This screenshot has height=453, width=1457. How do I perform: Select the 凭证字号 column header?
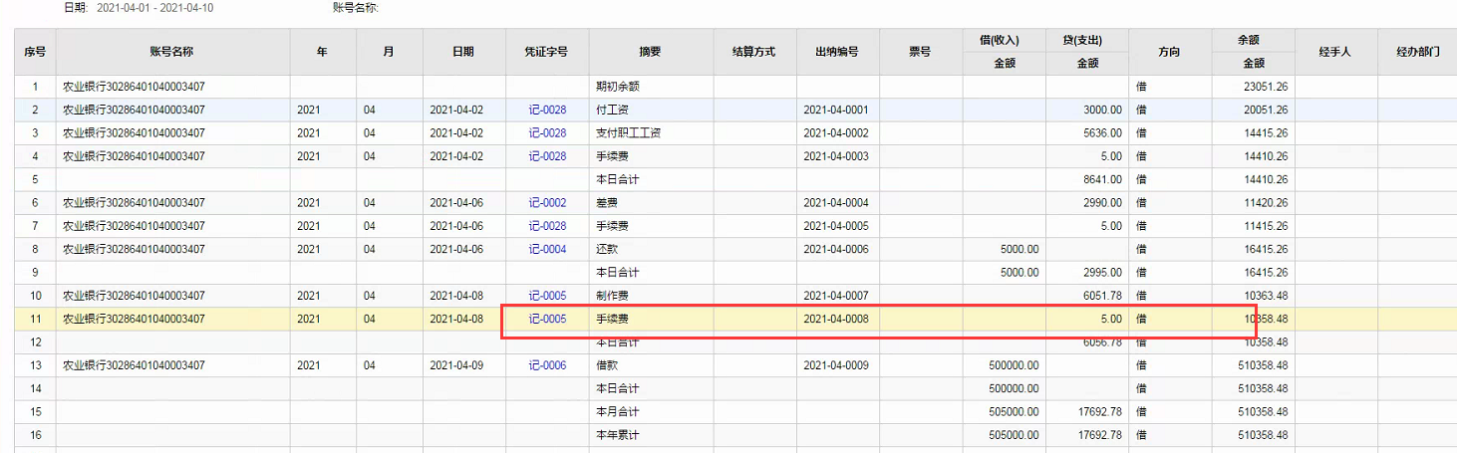[x=547, y=52]
